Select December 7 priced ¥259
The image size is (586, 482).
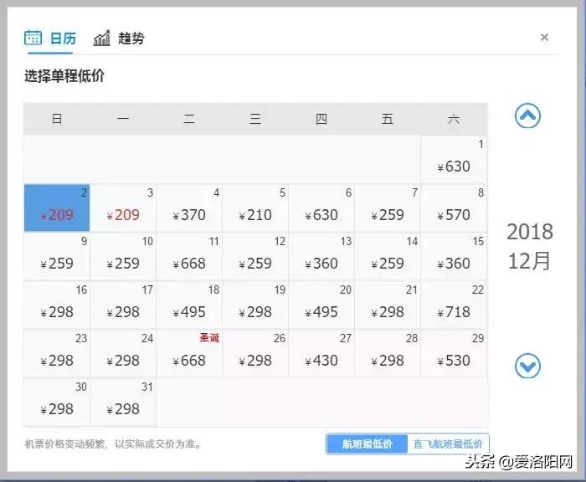388,208
